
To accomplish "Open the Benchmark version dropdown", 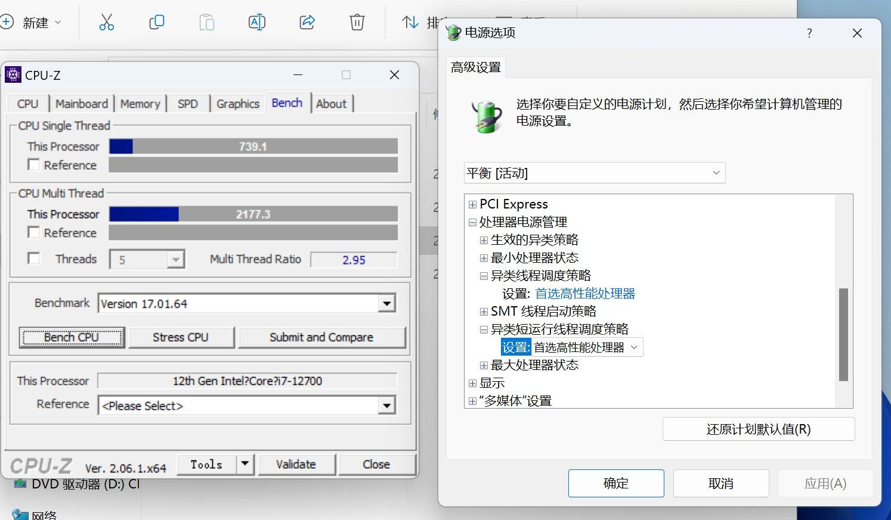I will tap(386, 303).
